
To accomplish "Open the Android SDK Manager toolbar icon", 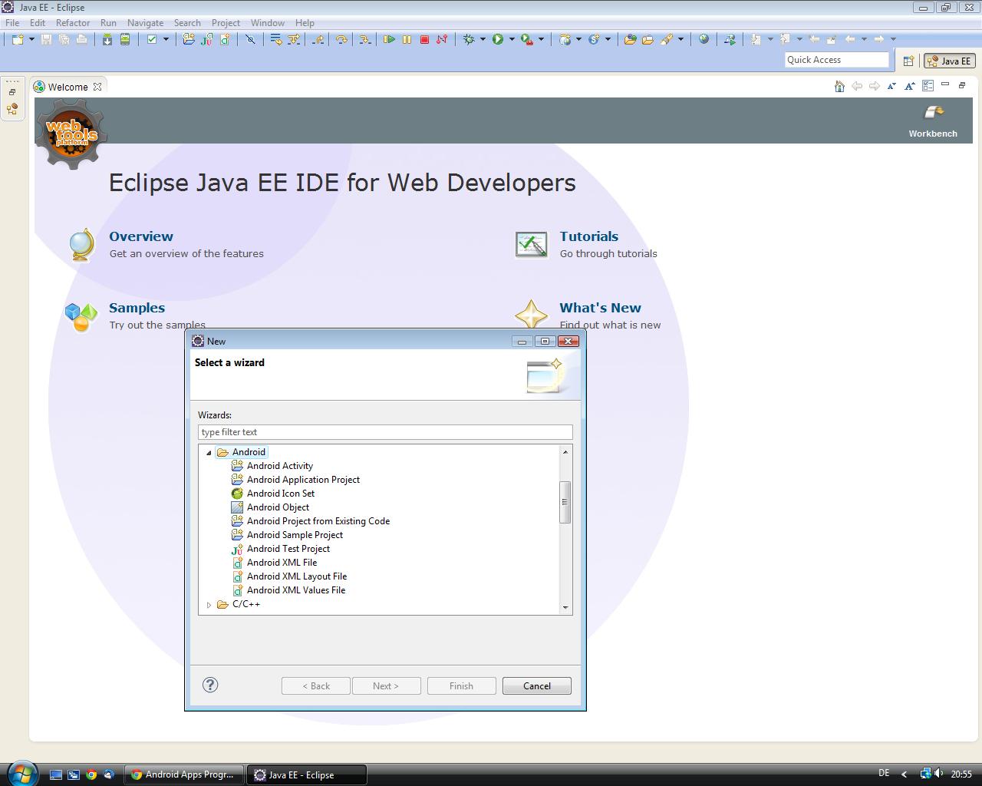I will coord(107,39).
